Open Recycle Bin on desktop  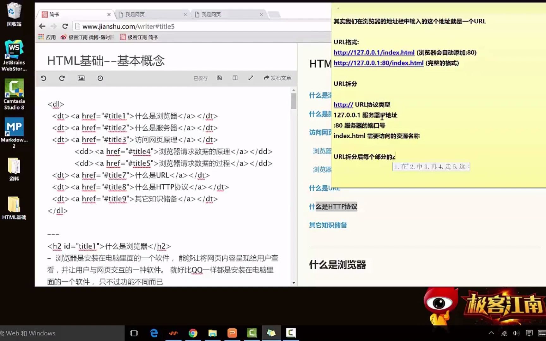(14, 14)
